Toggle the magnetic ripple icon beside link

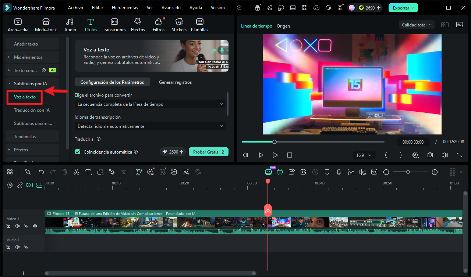pyautogui.click(x=39, y=185)
